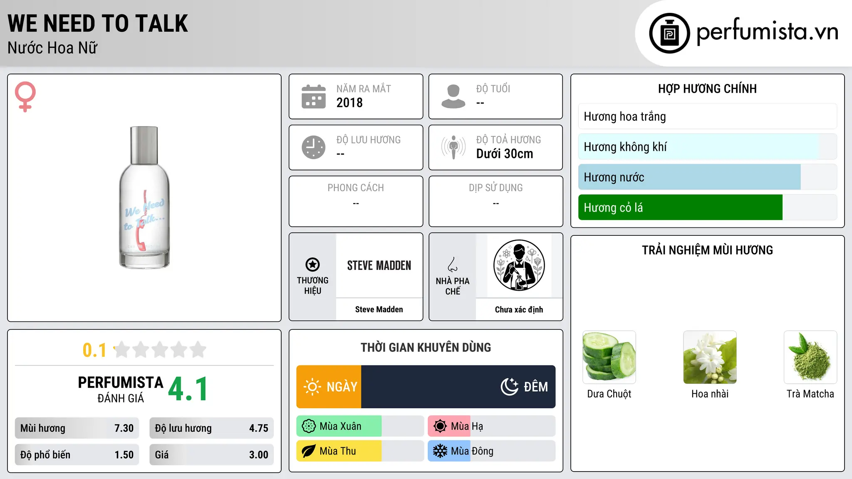Click the WE NEED TO TALK title
The height and width of the screenshot is (479, 852).
[98, 23]
